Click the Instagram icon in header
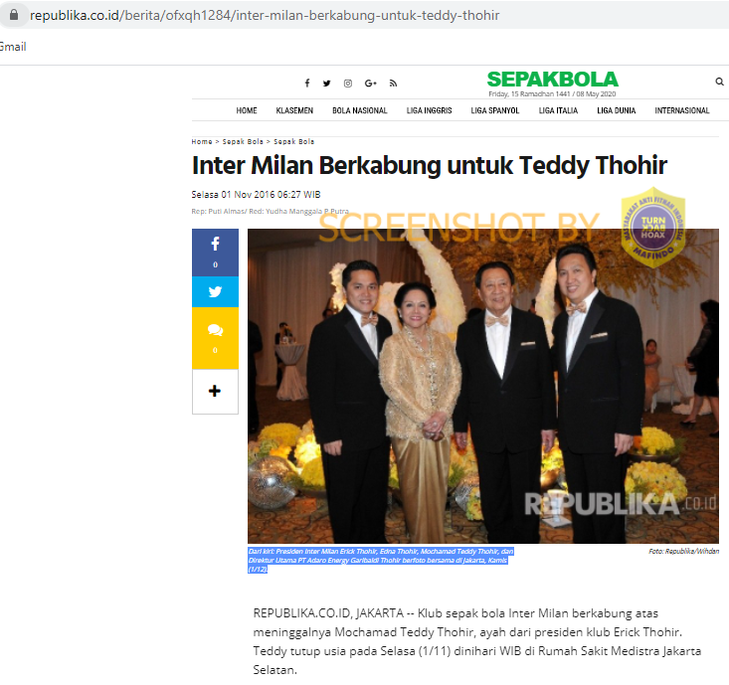 (x=348, y=84)
